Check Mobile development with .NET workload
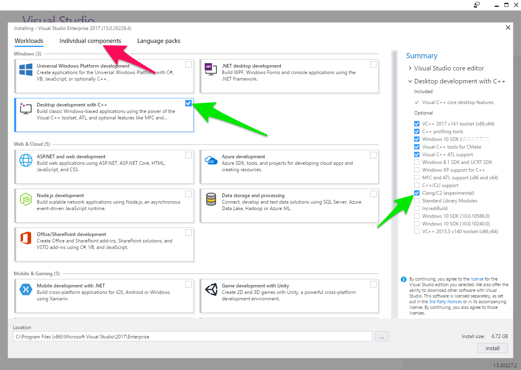The width and height of the screenshot is (521, 370). pos(188,284)
